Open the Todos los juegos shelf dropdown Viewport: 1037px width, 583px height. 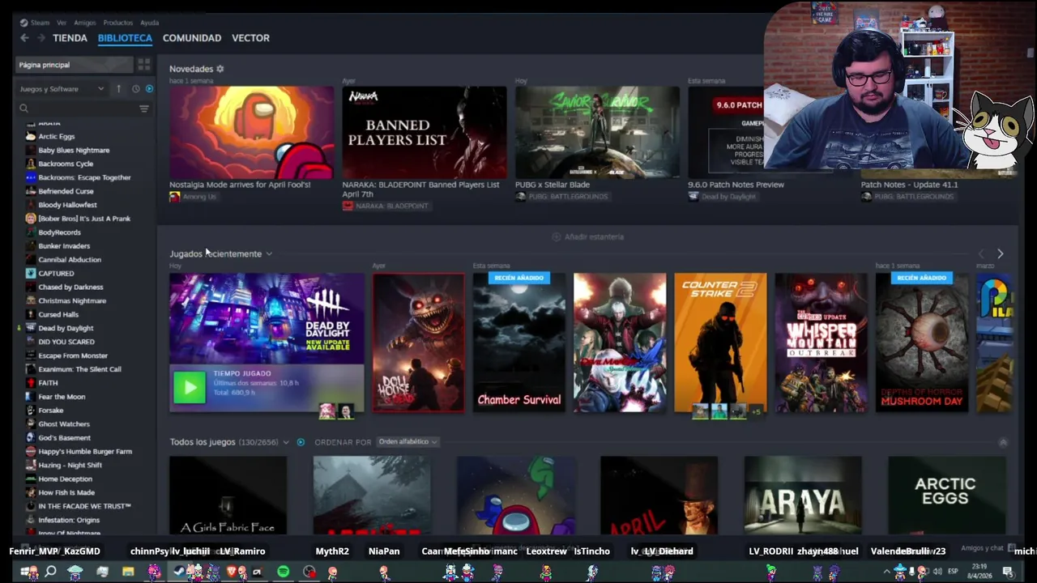pyautogui.click(x=285, y=442)
